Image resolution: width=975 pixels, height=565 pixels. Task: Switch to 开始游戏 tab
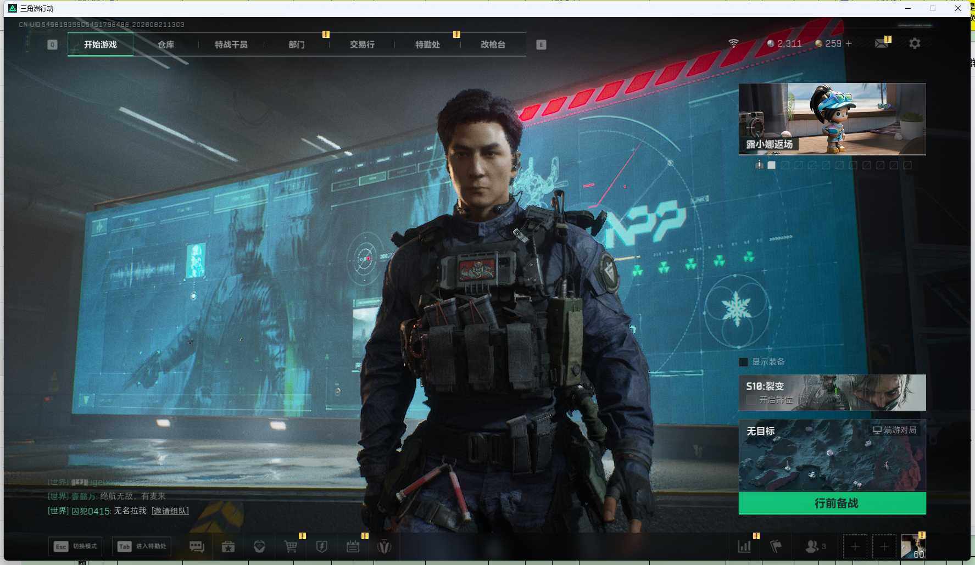click(100, 44)
